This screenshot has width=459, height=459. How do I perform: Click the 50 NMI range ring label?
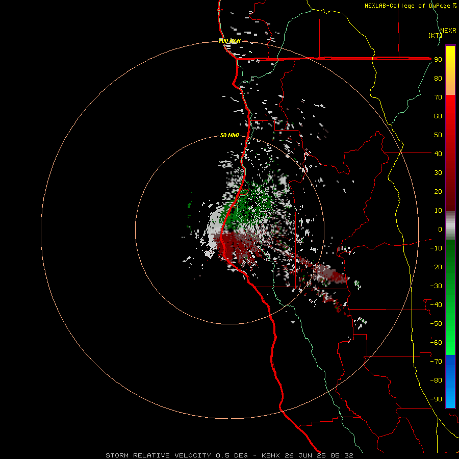tap(229, 135)
